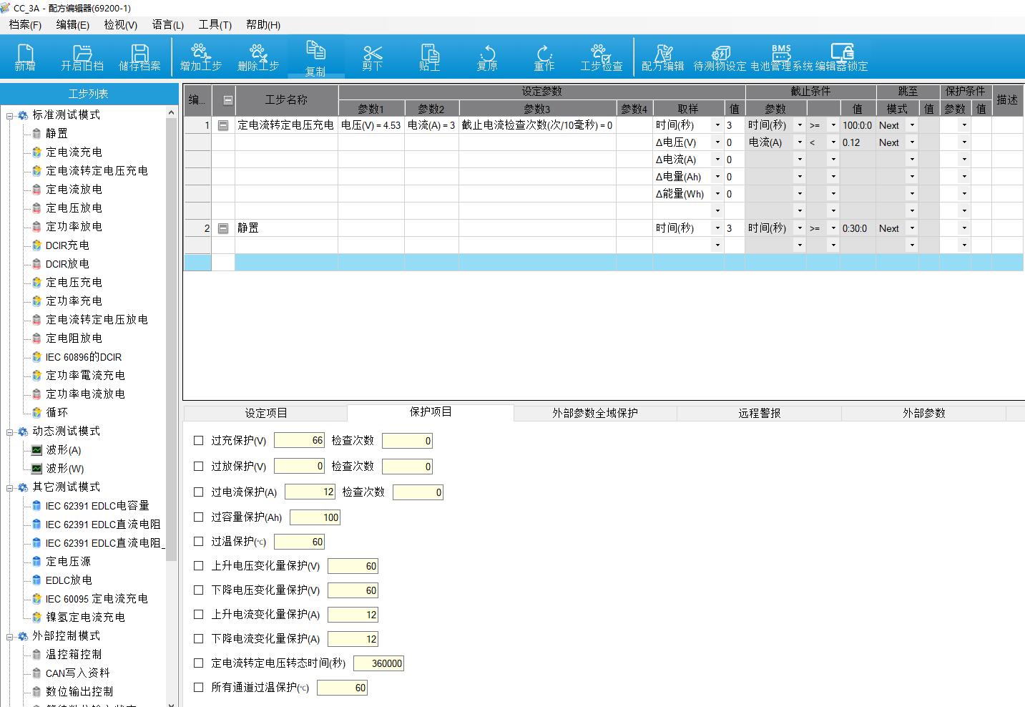
Task: Select 镍氢定电流充电 step
Action: [x=85, y=618]
